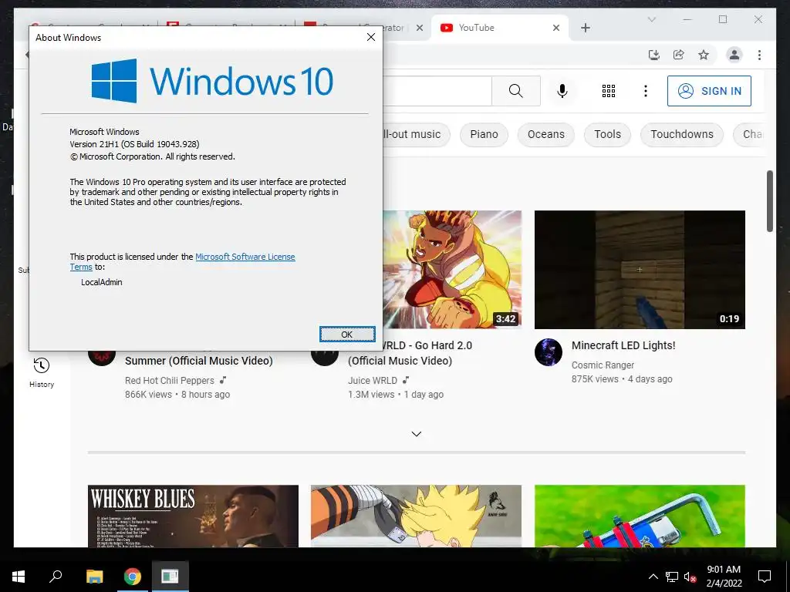790x592 pixels.
Task: Show hidden system tray icons
Action: (x=653, y=577)
